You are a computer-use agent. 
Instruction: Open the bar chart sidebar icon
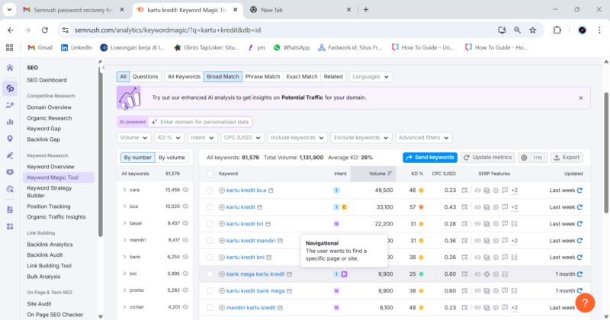point(10,122)
